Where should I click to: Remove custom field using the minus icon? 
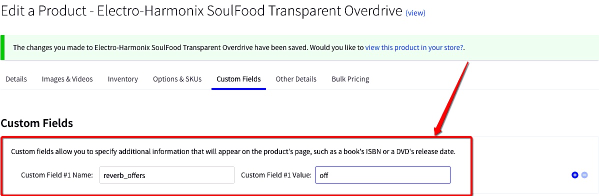584,175
